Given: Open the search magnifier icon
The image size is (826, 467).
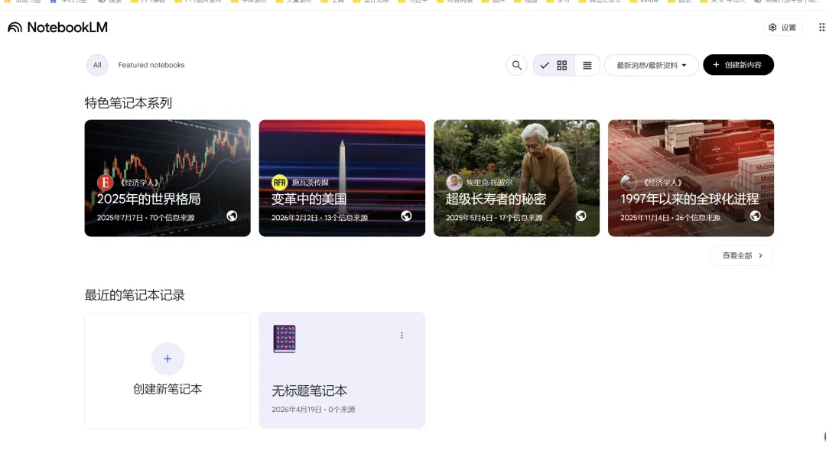Looking at the screenshot, I should (x=517, y=65).
